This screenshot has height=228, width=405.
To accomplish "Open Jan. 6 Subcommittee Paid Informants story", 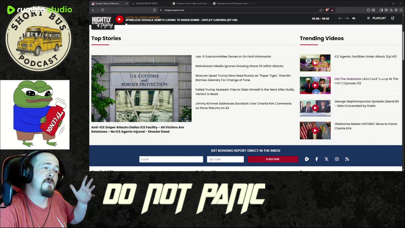I will coord(233,56).
